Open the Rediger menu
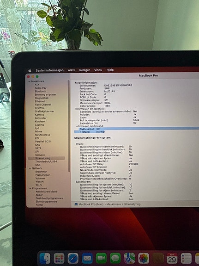Image resolution: width=199 pixels, height=266 pixels. tap(84, 70)
